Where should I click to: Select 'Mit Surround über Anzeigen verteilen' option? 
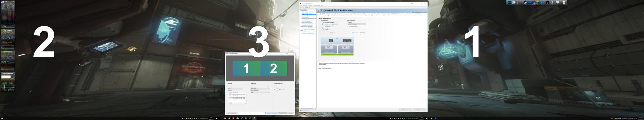point(330,24)
